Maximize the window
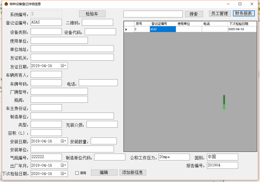This screenshot has height=182, width=260. click(x=240, y=4)
